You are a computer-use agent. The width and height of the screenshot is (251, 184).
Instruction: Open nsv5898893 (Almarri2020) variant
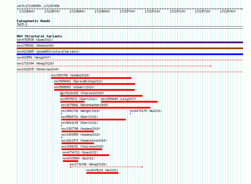[74, 87]
